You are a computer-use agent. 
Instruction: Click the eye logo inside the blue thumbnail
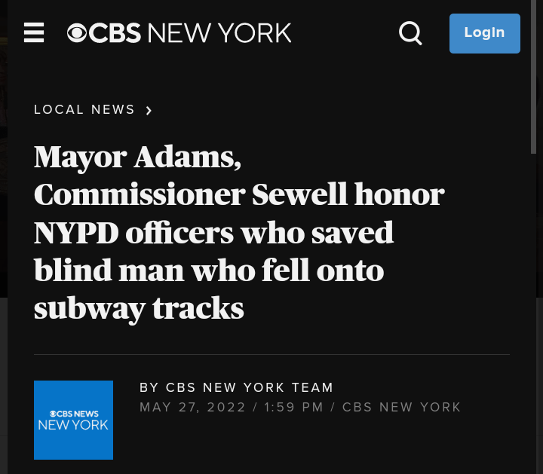click(x=53, y=414)
